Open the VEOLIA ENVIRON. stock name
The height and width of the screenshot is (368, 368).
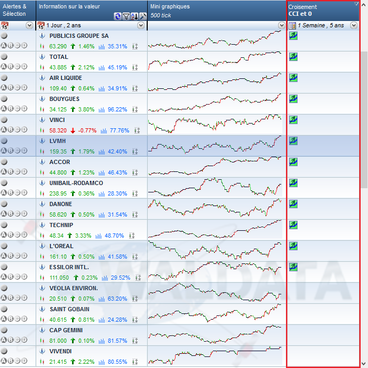[x=74, y=288]
